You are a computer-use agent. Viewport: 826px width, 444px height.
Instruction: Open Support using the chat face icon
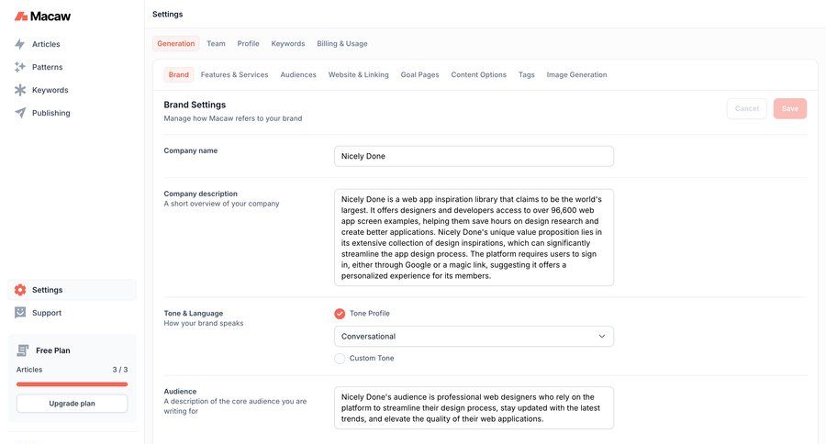[x=20, y=313]
